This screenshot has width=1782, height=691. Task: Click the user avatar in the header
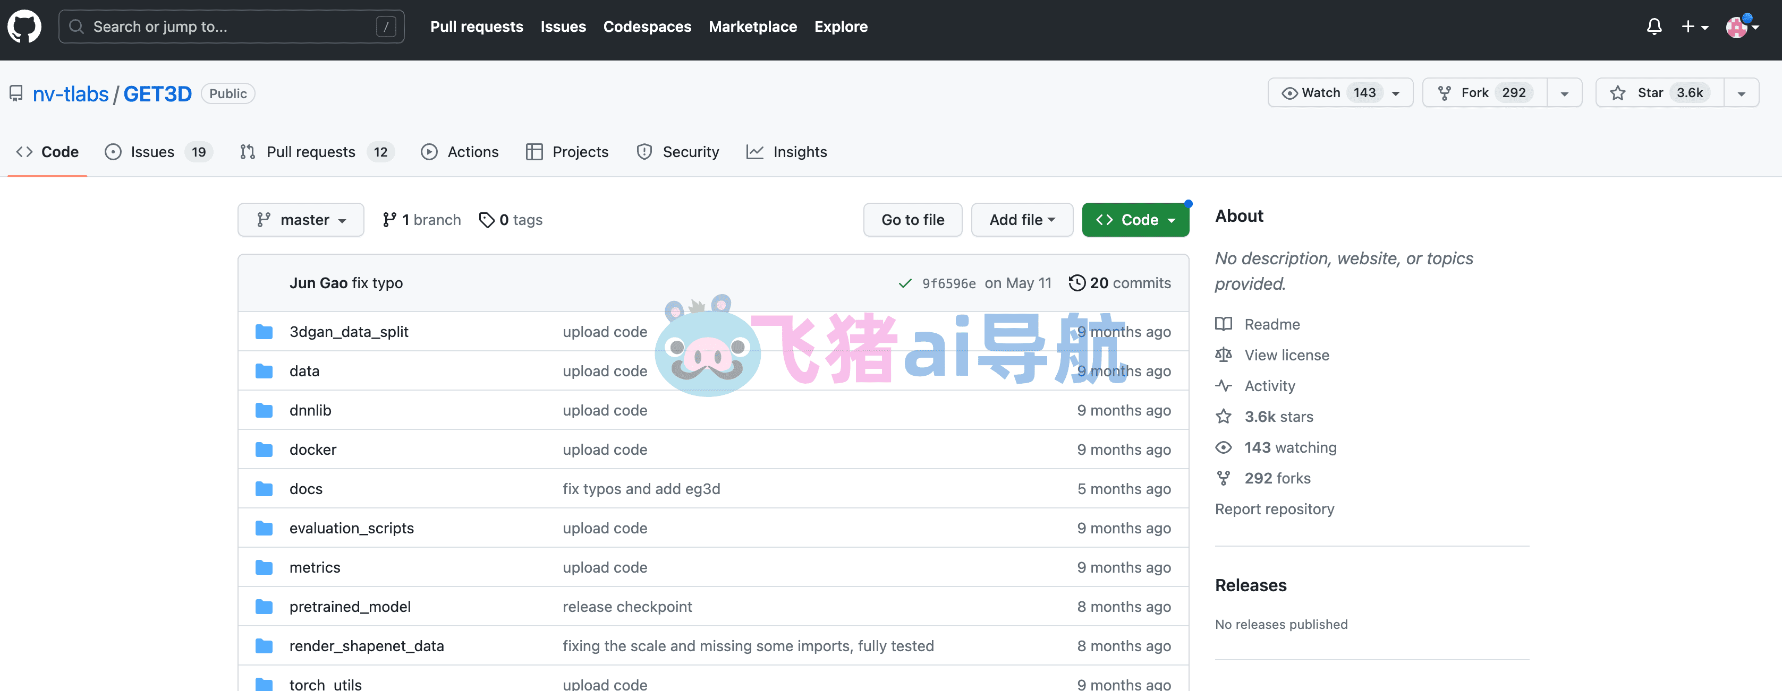coord(1736,27)
